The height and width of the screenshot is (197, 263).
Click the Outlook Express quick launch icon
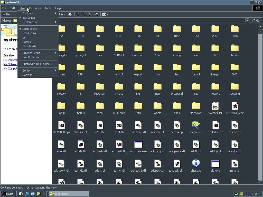[33, 194]
